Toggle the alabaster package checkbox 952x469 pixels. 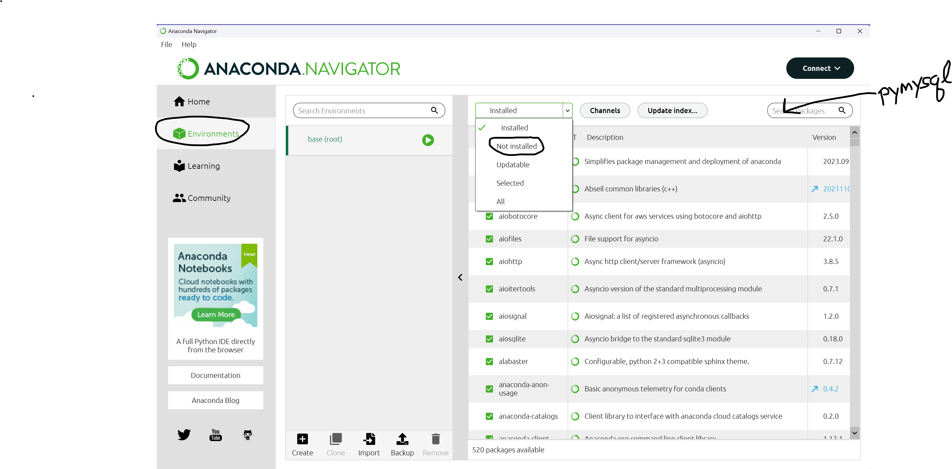click(x=489, y=362)
